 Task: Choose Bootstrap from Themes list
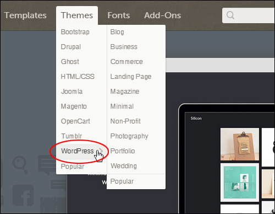(x=75, y=32)
